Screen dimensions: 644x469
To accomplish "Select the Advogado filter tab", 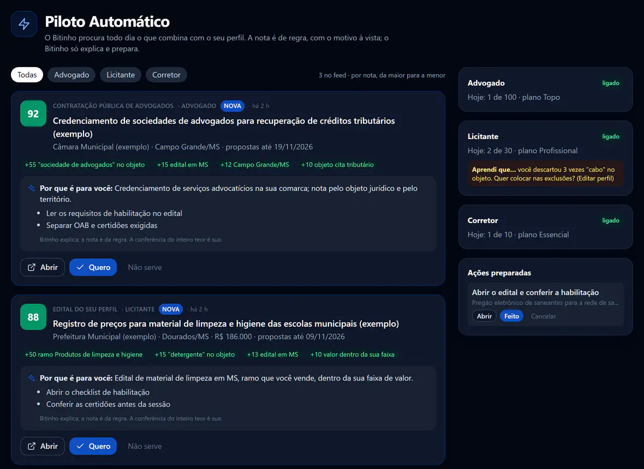I will (71, 75).
